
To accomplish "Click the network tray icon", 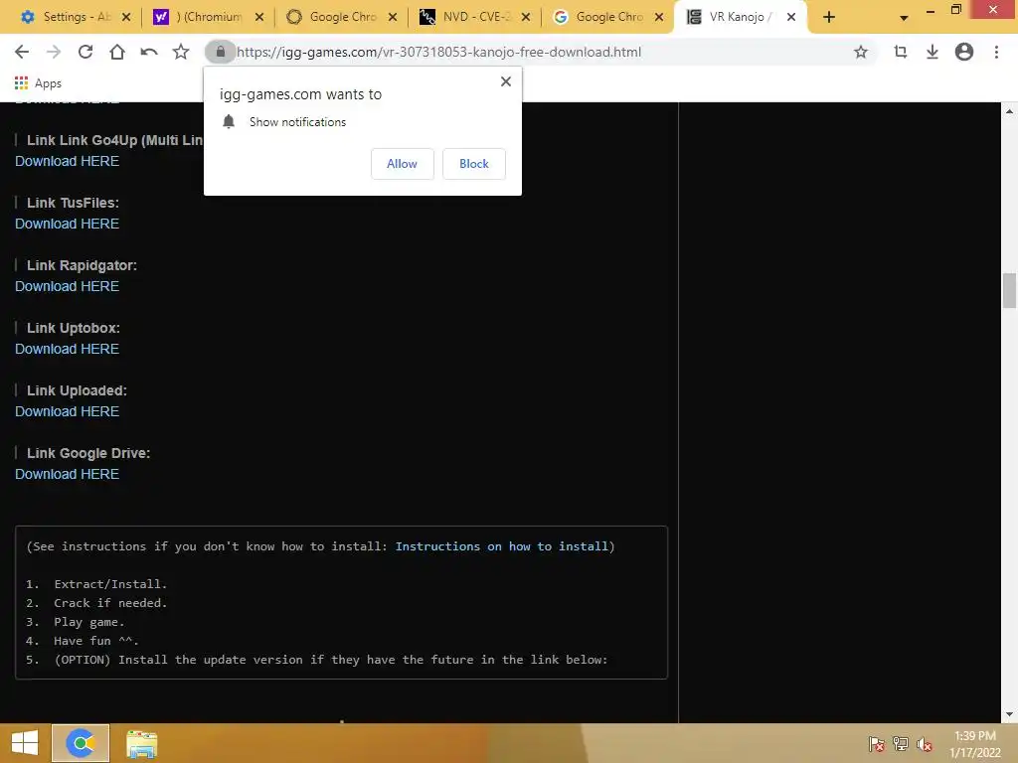I will 901,744.
